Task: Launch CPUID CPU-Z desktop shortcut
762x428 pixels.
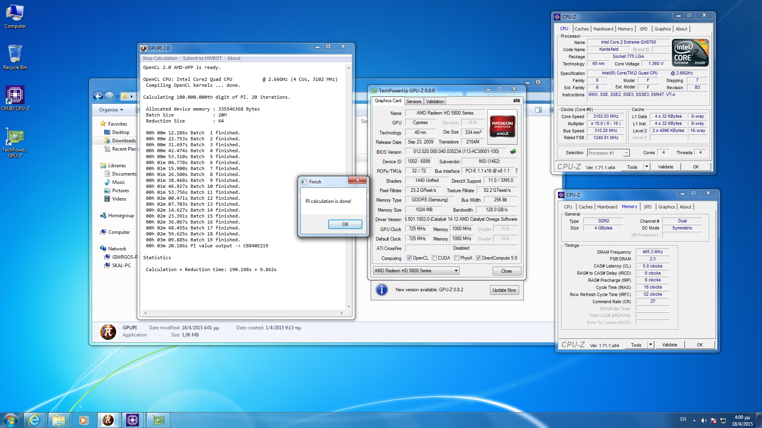Action: (15, 98)
